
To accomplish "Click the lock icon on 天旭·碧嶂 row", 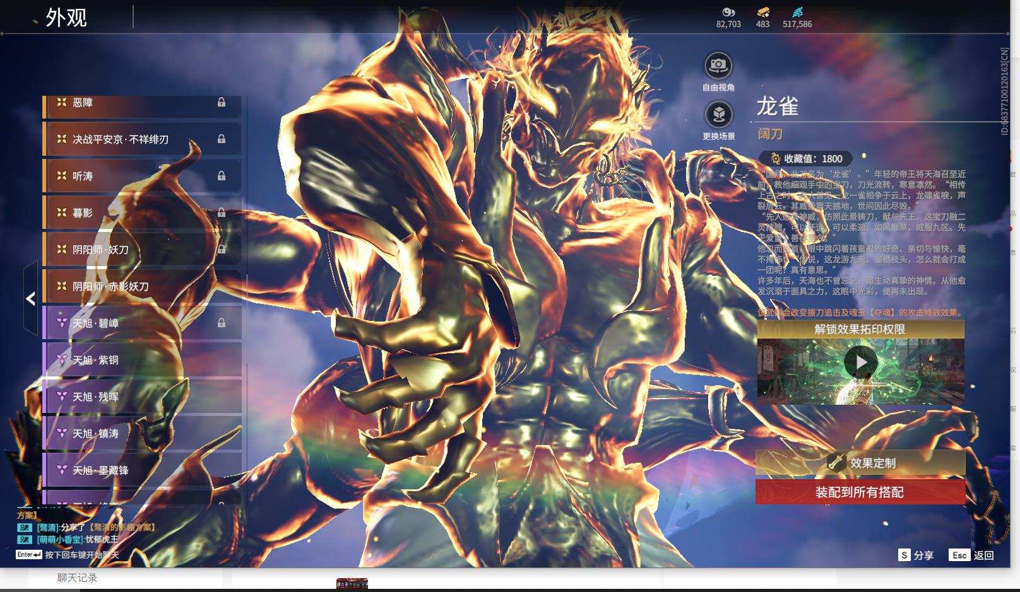I will pos(222,323).
